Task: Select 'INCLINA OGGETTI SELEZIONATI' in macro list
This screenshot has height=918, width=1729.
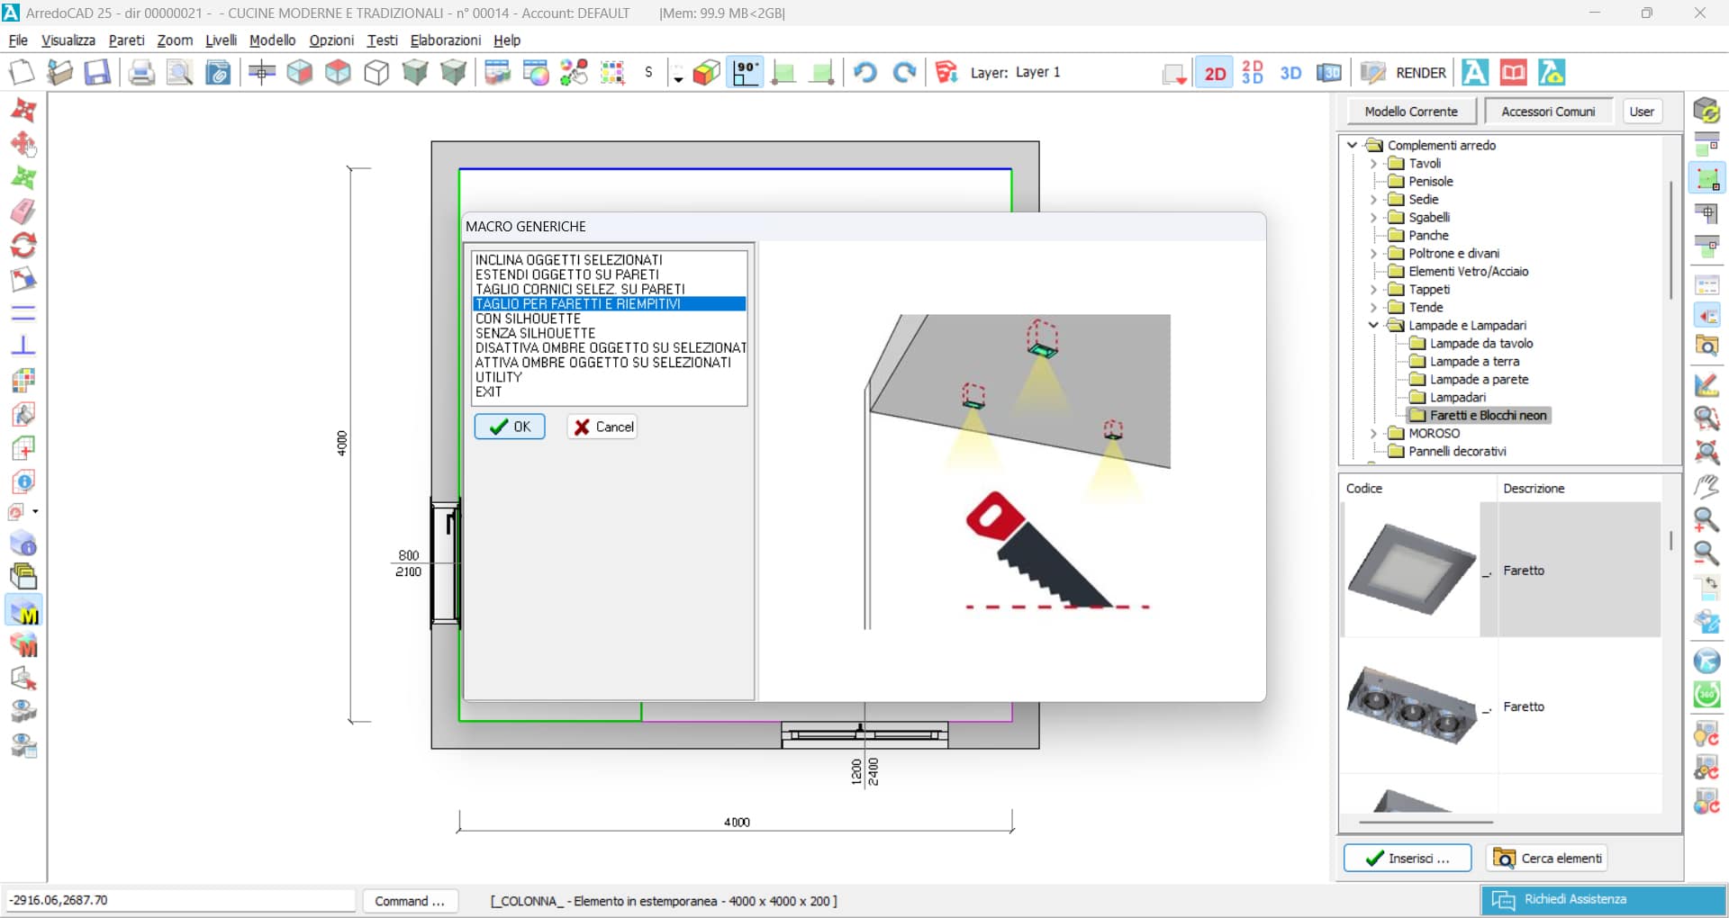Action: click(x=610, y=260)
